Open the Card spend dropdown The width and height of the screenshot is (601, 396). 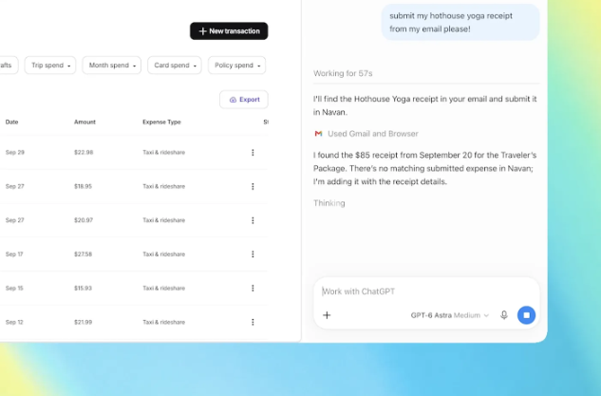point(175,66)
